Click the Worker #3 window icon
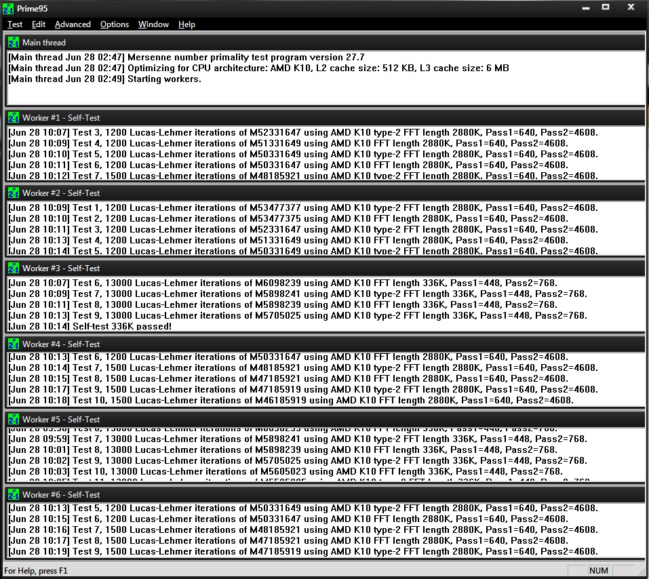Screen dimensions: 649x579 click(14, 268)
